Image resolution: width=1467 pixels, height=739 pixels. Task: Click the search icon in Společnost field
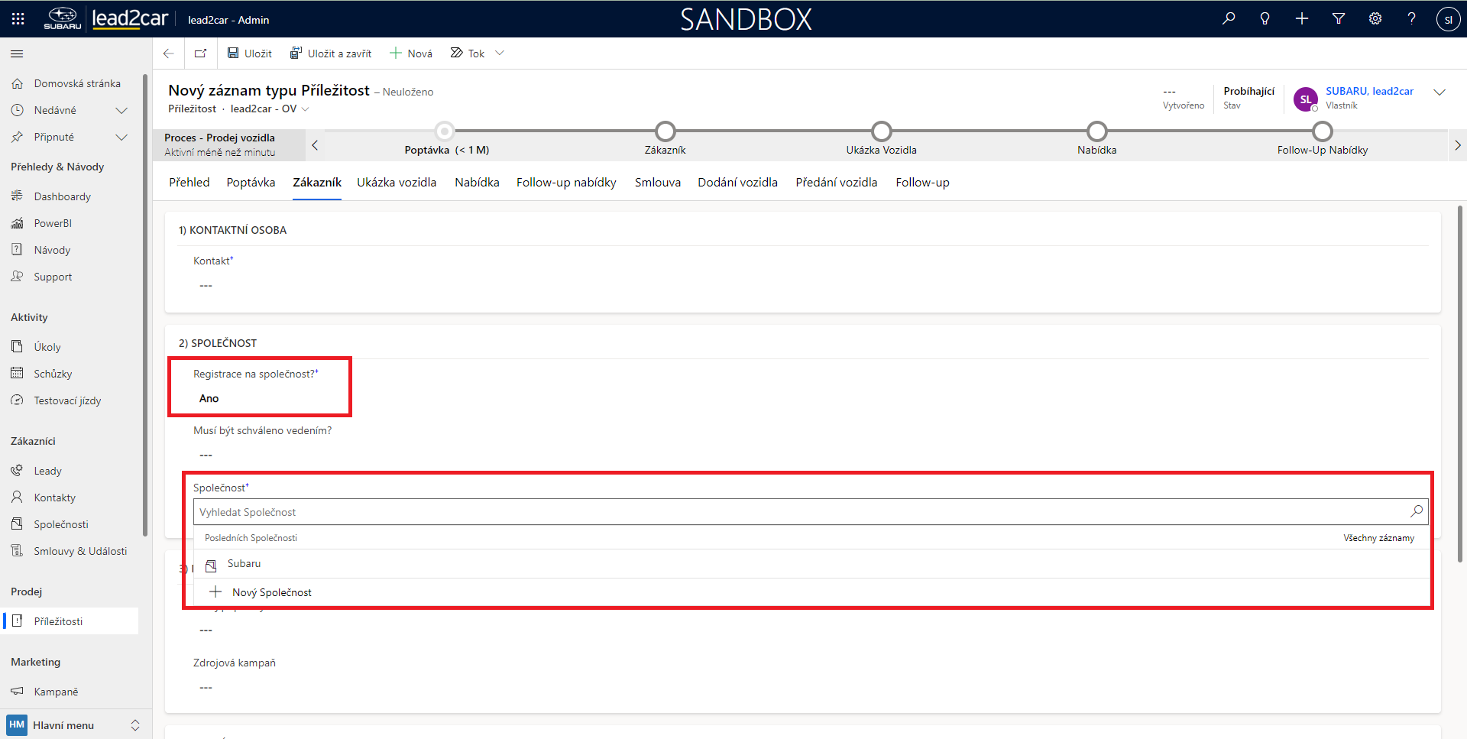1416,511
